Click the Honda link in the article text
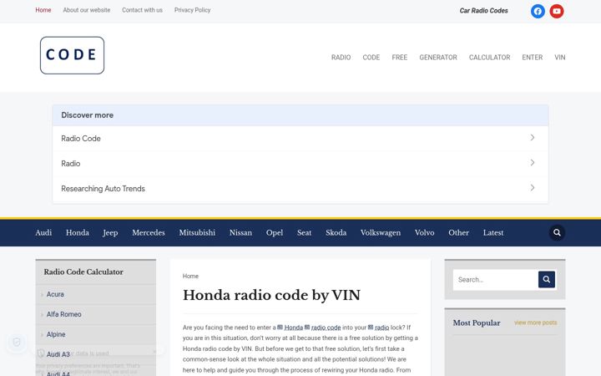 (294, 328)
